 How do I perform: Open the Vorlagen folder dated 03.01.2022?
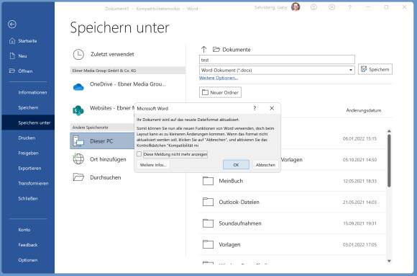tap(293, 244)
